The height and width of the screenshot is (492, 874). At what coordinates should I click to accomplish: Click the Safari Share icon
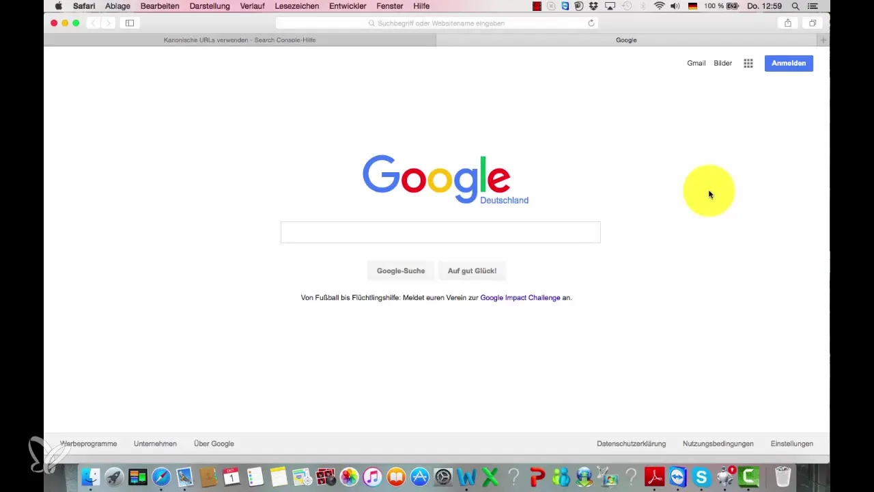click(788, 23)
